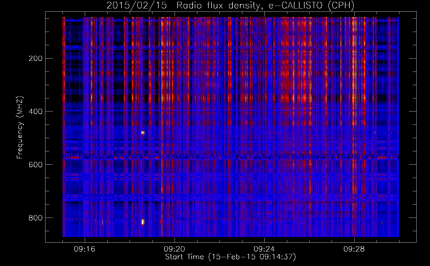
Task: Select the 'Frequency (MHZ)' y-axis label
Action: click(x=20, y=128)
